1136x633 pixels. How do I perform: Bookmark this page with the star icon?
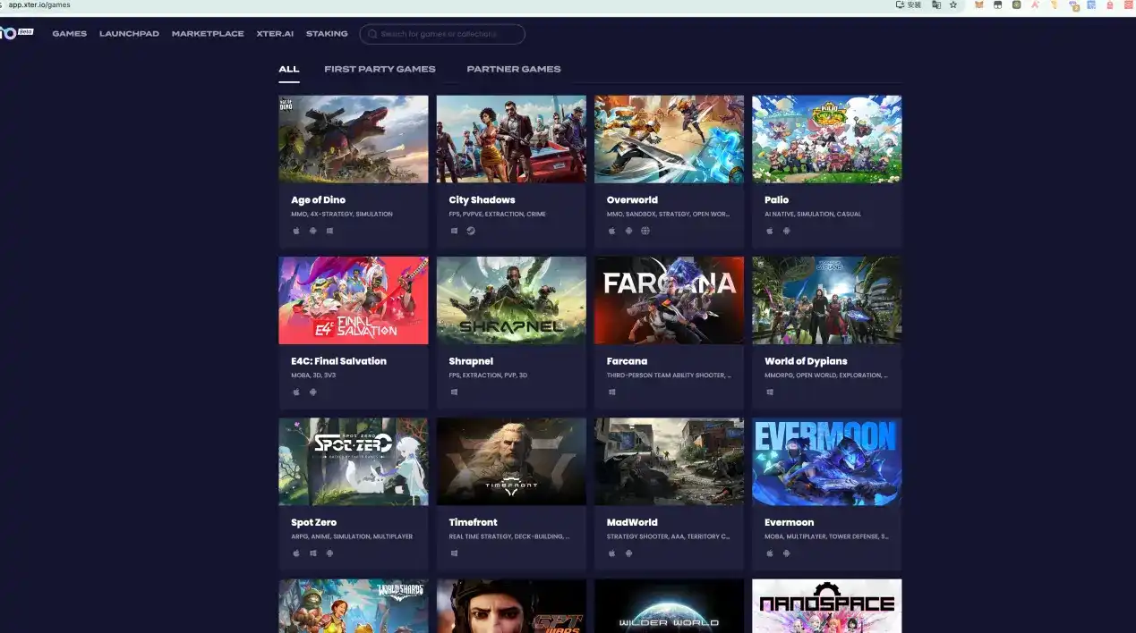click(953, 4)
